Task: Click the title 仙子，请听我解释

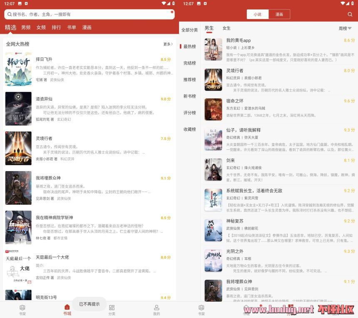Action: click(243, 130)
